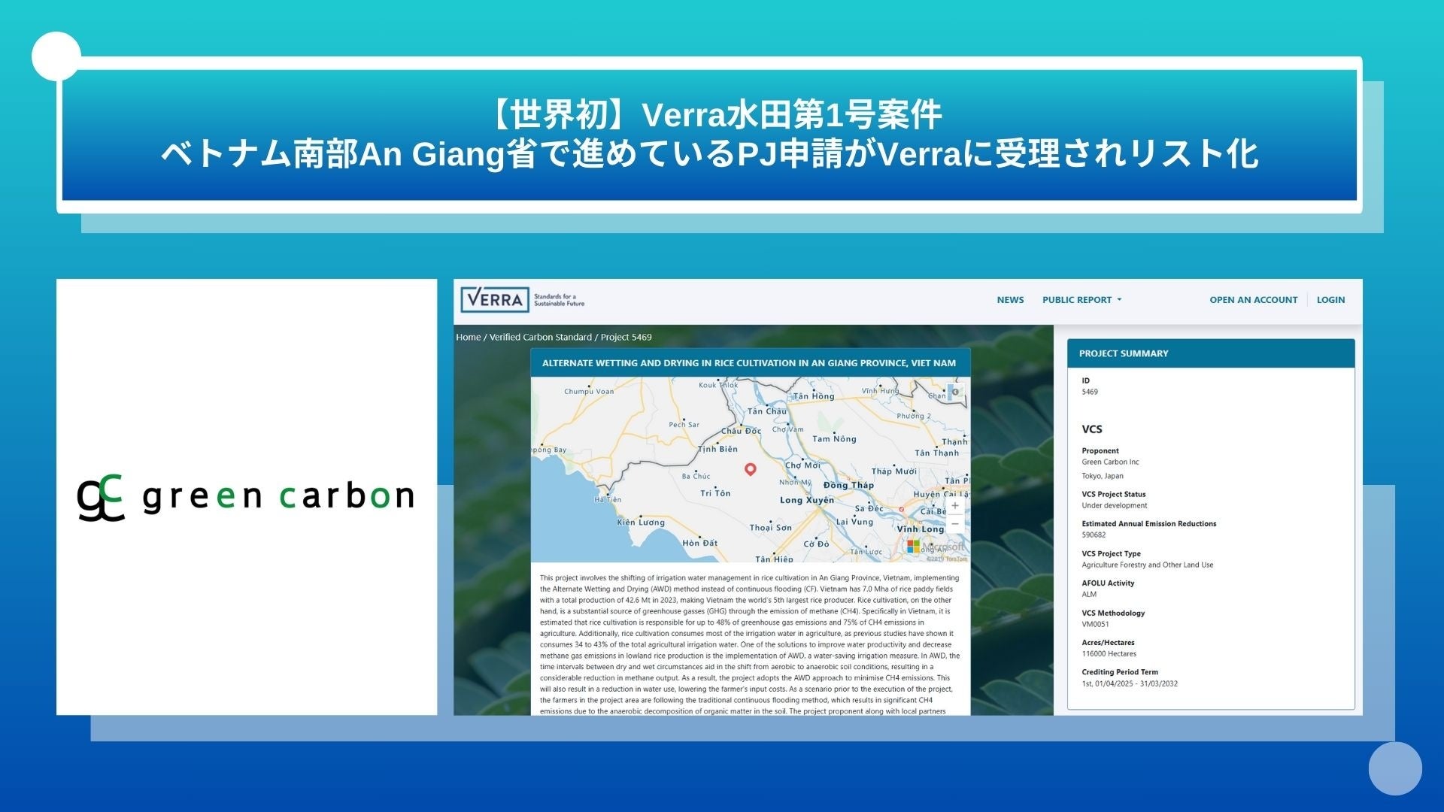Click the LOGIN link
1444x812 pixels.
pyautogui.click(x=1330, y=300)
